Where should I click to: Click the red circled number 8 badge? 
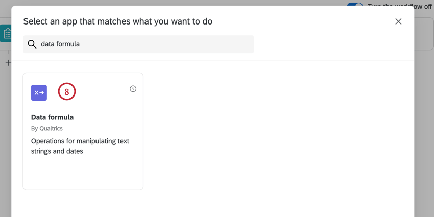(66, 92)
